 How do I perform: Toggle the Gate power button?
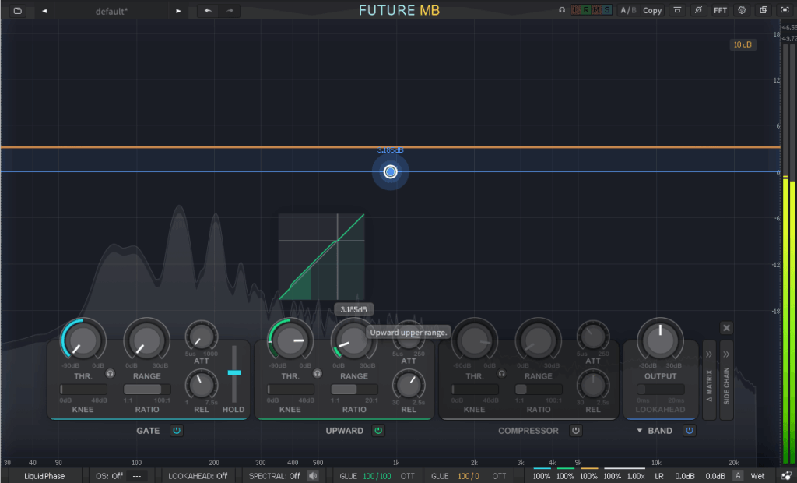click(x=177, y=430)
